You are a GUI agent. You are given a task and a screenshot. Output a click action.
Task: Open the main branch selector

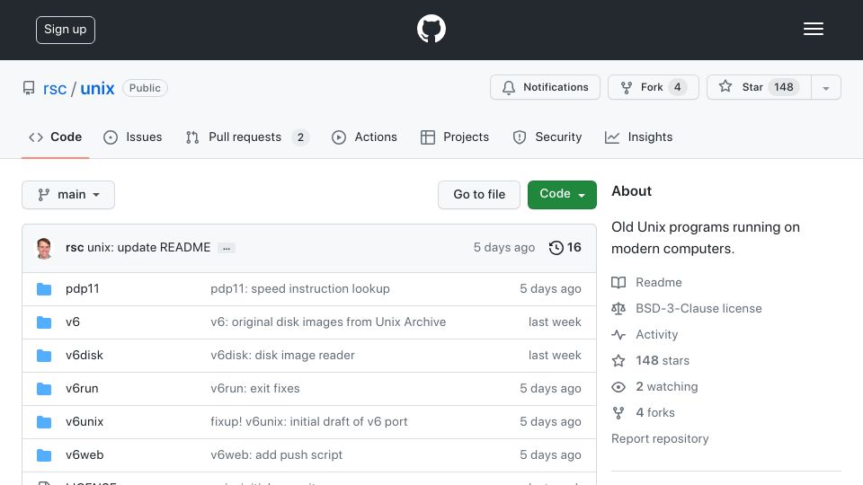point(68,195)
